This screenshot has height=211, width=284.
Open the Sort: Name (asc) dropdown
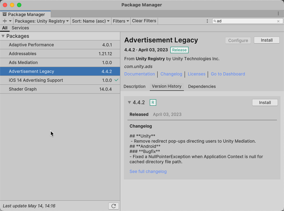click(x=91, y=21)
